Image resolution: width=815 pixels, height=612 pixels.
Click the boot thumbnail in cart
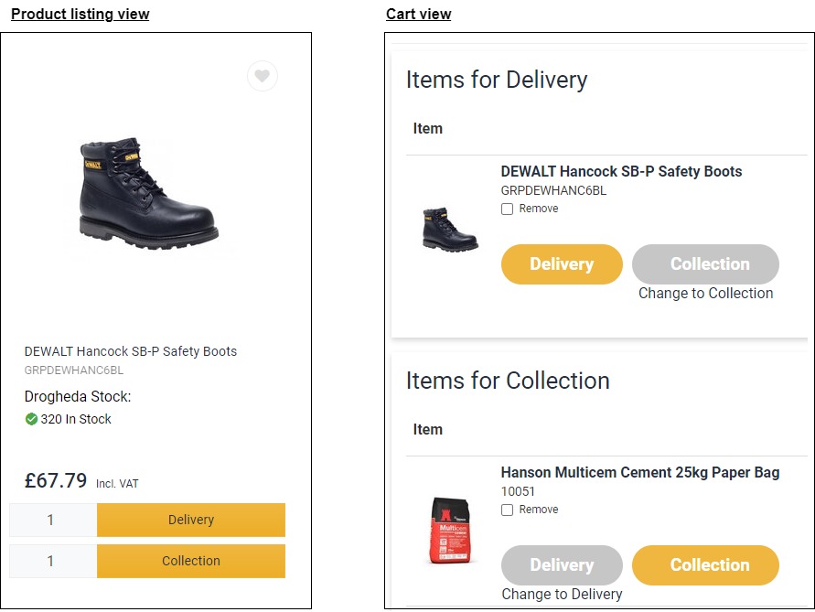tap(449, 229)
